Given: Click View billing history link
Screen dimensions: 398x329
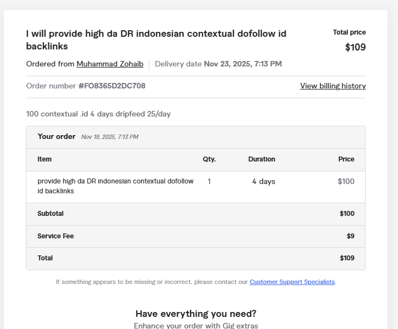Looking at the screenshot, I should tap(333, 86).
